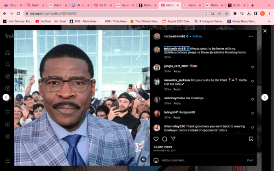Open Instagram Home from sidebar

(x=8, y=52)
